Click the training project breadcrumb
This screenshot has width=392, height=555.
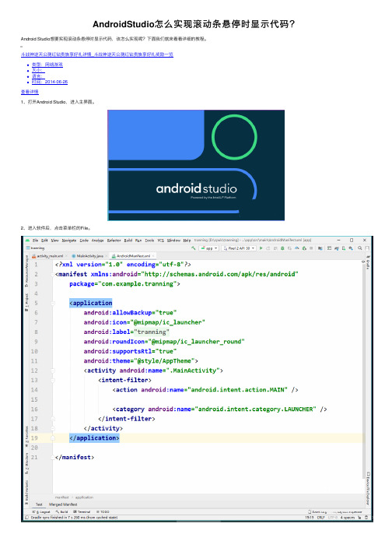[35, 248]
